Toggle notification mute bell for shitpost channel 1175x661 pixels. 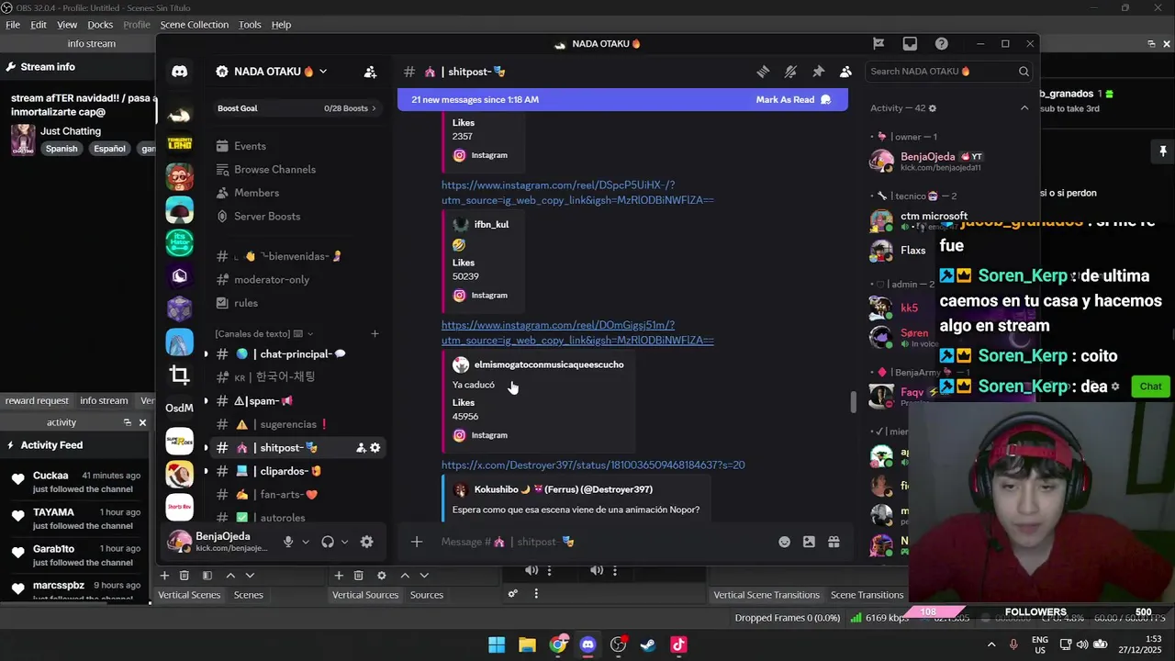click(x=790, y=72)
